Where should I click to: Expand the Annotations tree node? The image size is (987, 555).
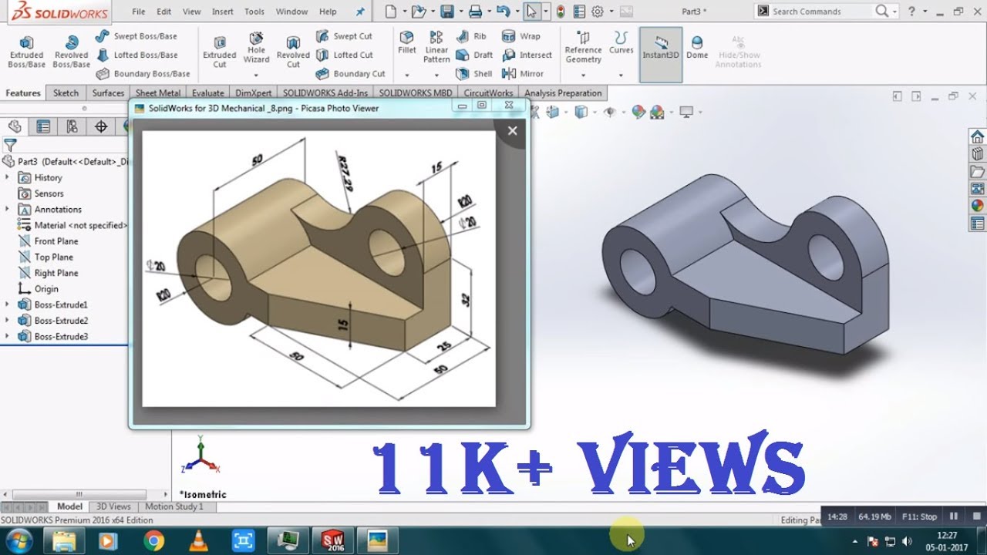coord(7,209)
